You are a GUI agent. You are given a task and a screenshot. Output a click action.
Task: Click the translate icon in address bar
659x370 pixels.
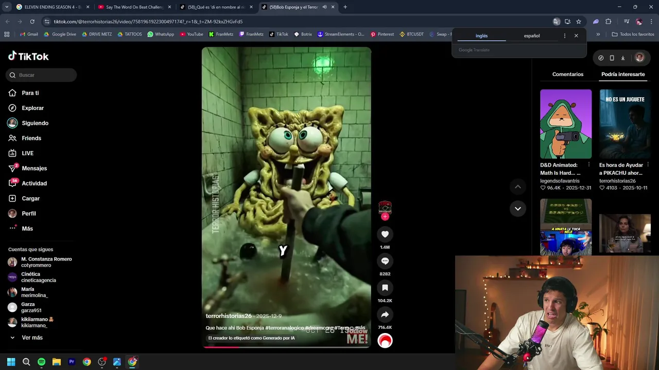point(557,22)
